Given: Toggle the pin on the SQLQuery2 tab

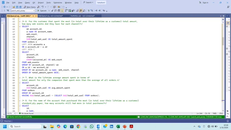Looking at the screenshot, I should 33,16.
